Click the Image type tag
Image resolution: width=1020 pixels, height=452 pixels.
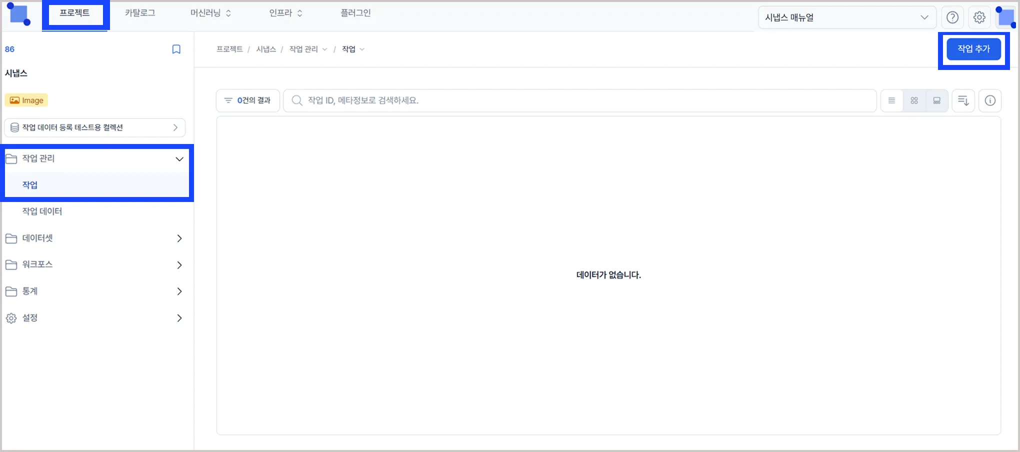coord(26,100)
